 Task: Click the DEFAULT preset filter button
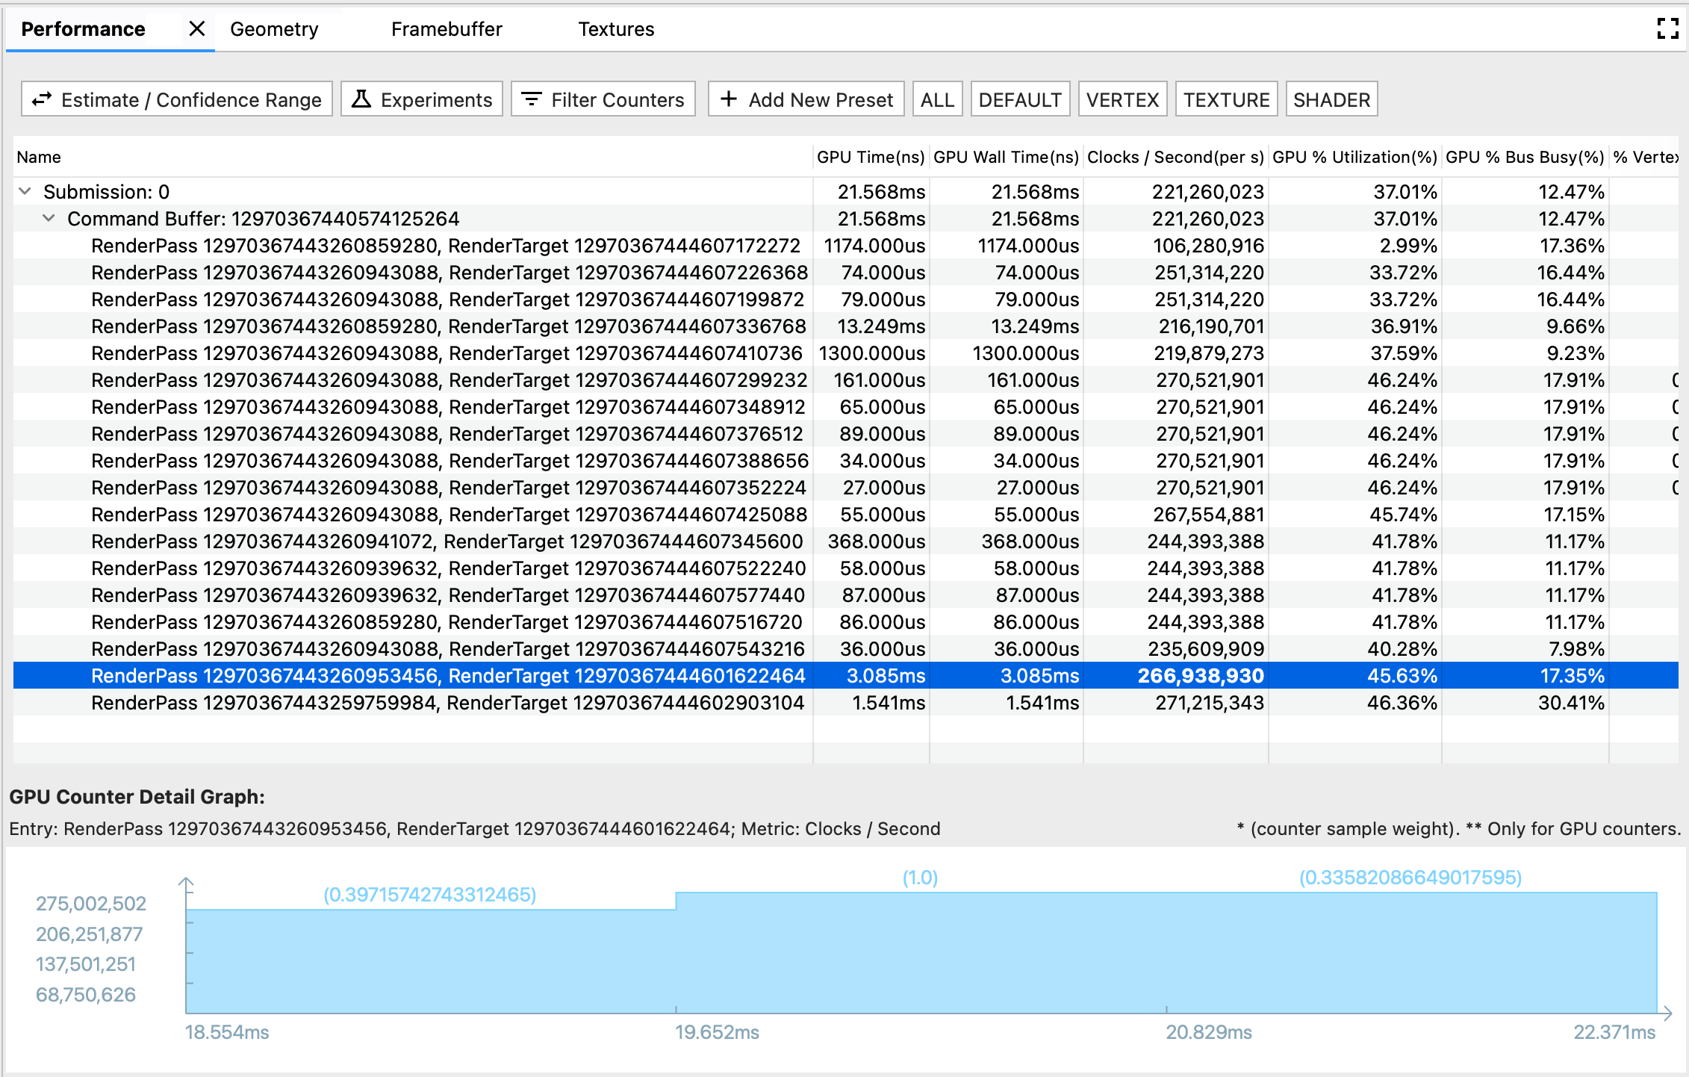1019,101
